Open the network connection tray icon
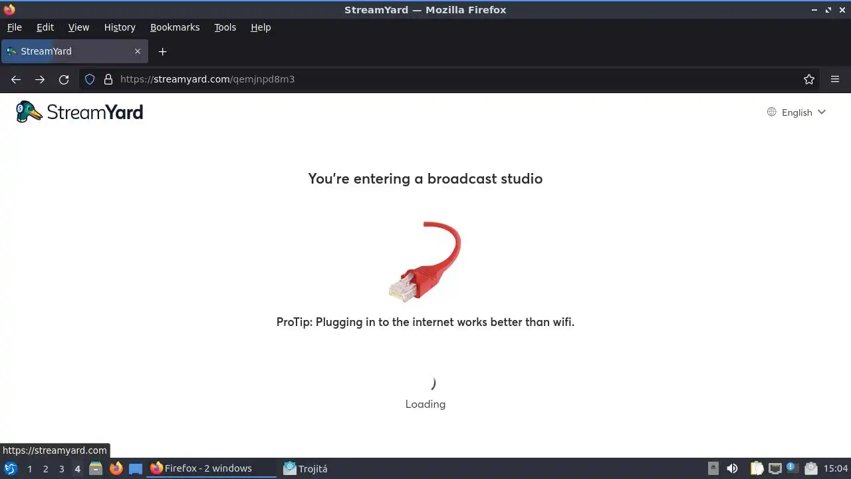 775,468
